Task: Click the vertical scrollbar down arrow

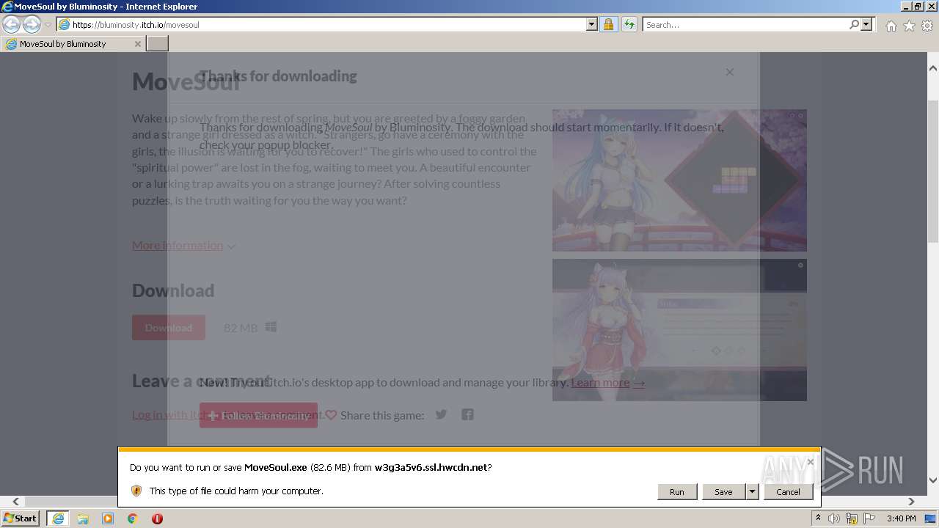Action: pos(932,480)
